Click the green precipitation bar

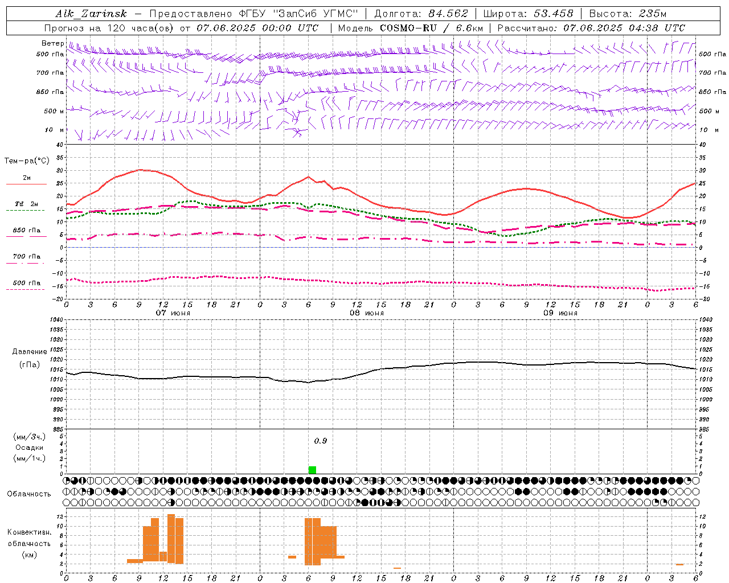click(312, 470)
